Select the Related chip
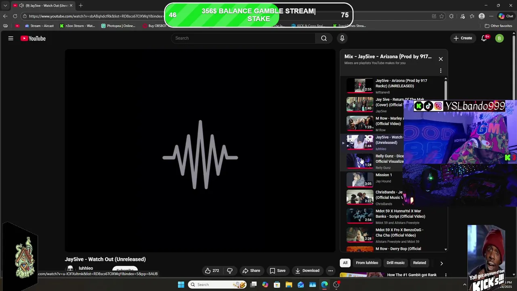The image size is (517, 291). tap(419, 263)
